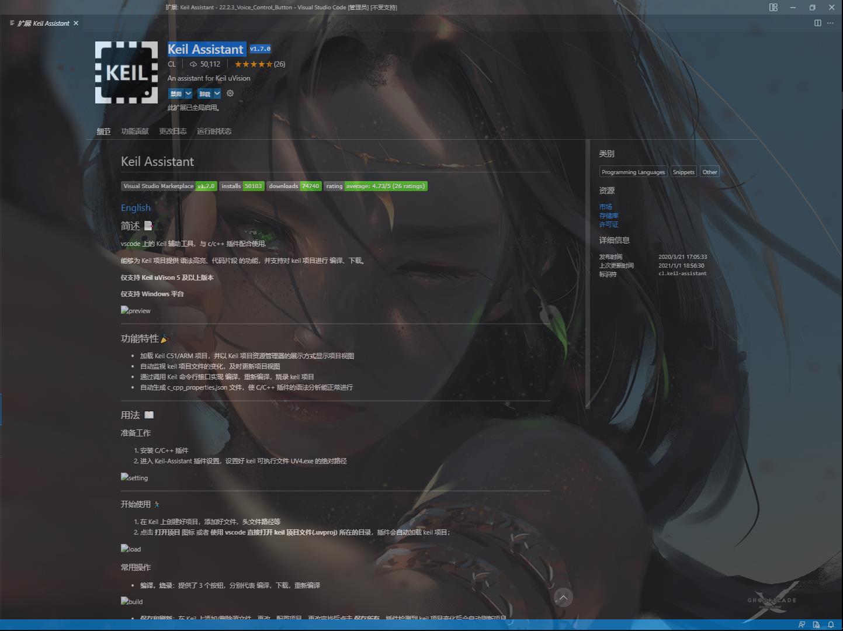Click the 仅支持 Windows 平台 line

click(152, 294)
